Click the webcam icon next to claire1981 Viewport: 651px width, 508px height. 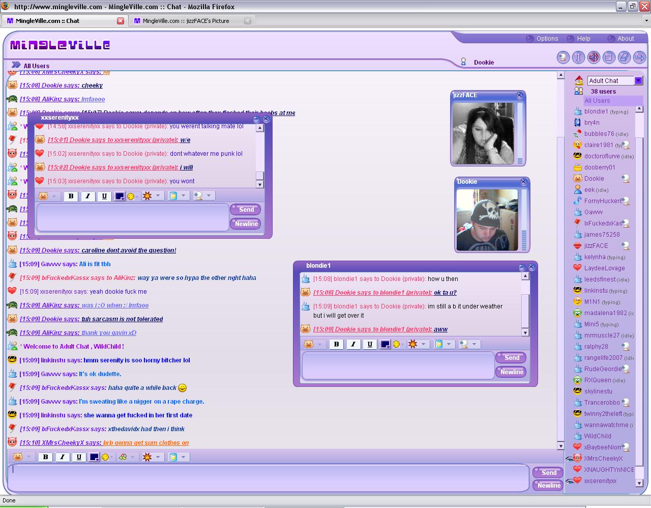tap(626, 145)
